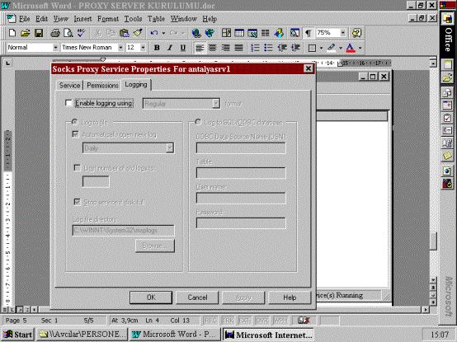Open Tables and Borders toolbar

coord(226,33)
